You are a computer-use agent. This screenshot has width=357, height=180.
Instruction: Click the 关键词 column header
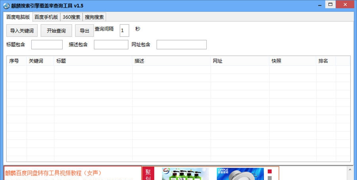(x=40, y=61)
